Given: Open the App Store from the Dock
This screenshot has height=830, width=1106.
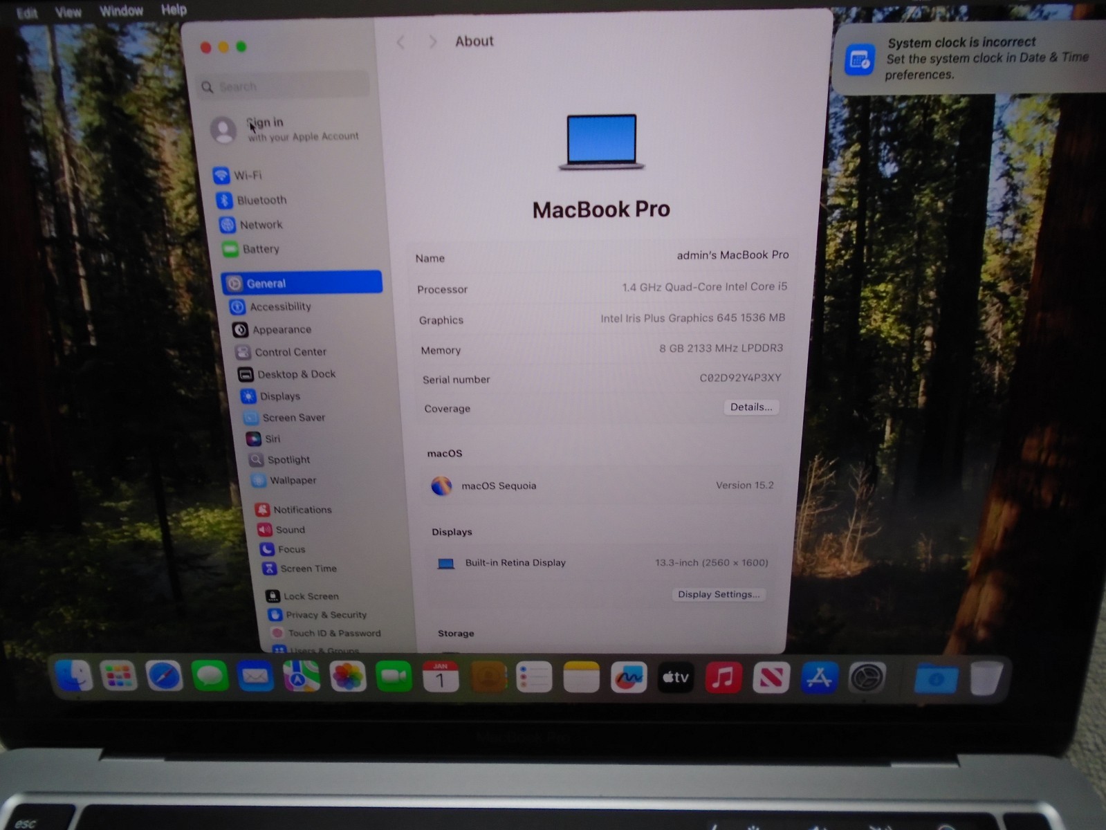Looking at the screenshot, I should click(819, 678).
